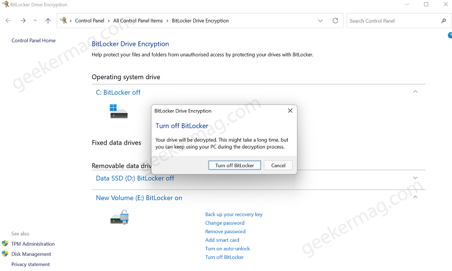452x271 pixels.
Task: Maximize the BitLocker Drive Encryption window
Action: (426, 5)
